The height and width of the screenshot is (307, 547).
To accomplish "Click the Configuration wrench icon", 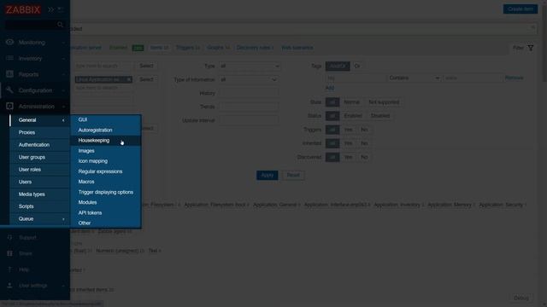I will [x=9, y=90].
